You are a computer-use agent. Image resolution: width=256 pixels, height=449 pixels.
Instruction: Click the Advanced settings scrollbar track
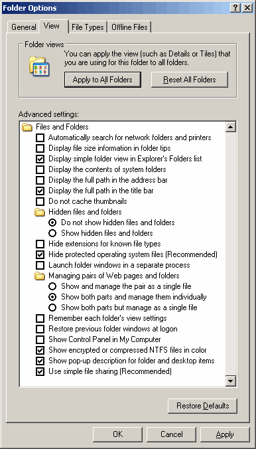click(x=231, y=254)
